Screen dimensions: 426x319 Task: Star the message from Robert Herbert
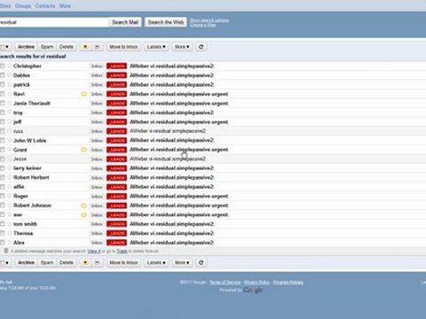[x=10, y=177]
